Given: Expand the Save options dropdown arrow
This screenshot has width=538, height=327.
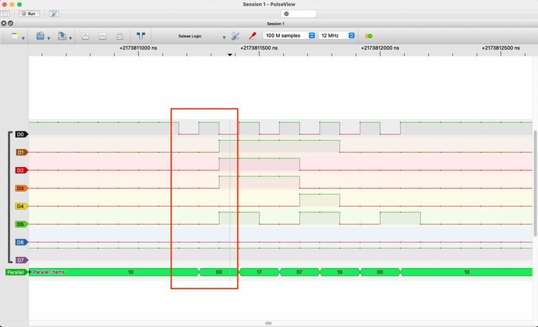Looking at the screenshot, I should pyautogui.click(x=71, y=38).
